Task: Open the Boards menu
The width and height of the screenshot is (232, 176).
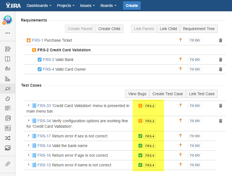Action: pyautogui.click(x=108, y=6)
